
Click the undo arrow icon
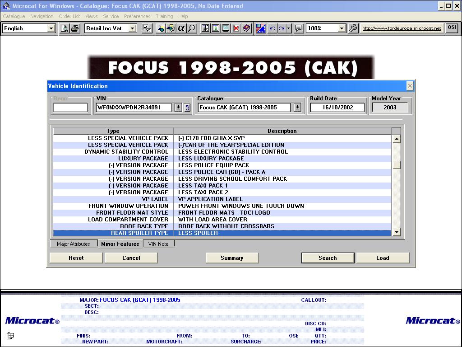272,28
